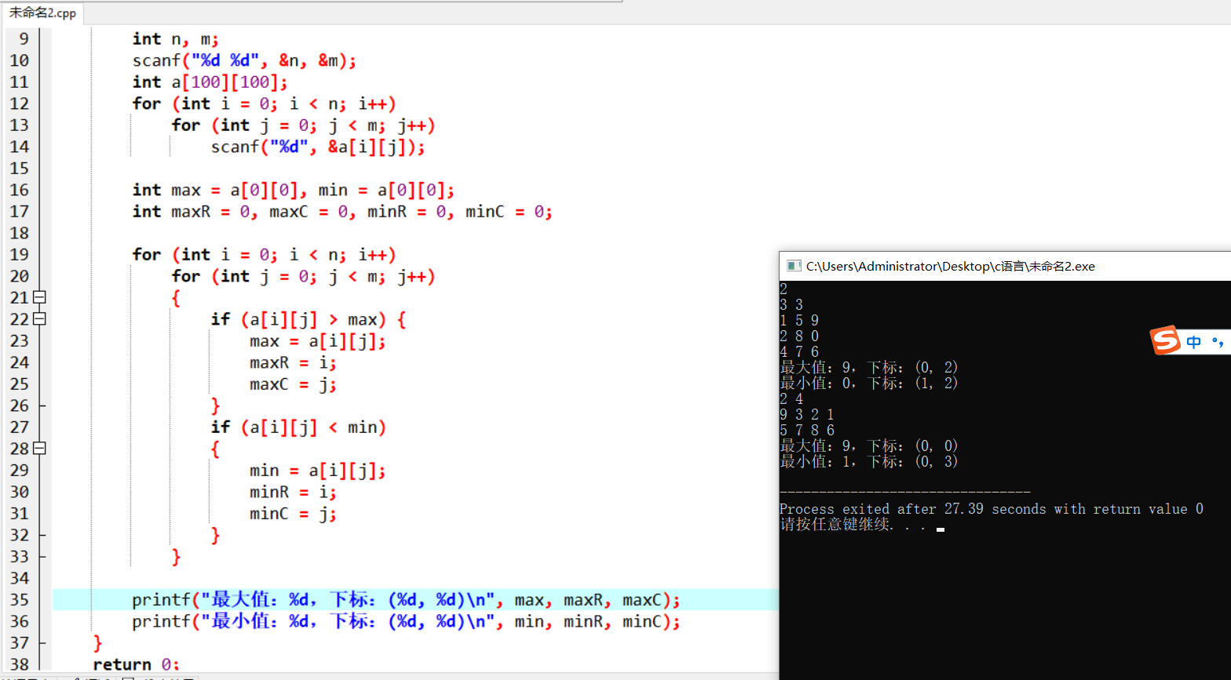Click the 'maxR = i;' line
The image size is (1231, 680).
click(293, 362)
